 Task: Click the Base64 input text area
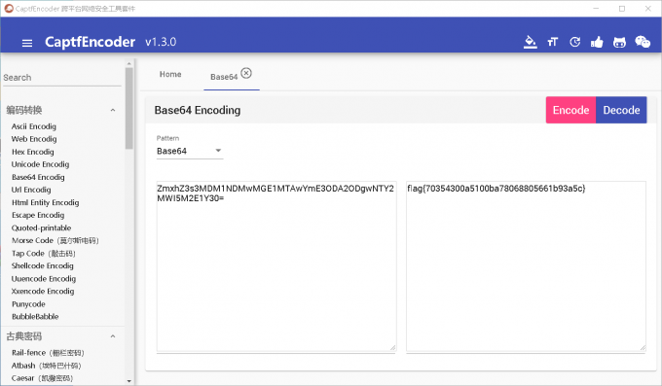276,266
